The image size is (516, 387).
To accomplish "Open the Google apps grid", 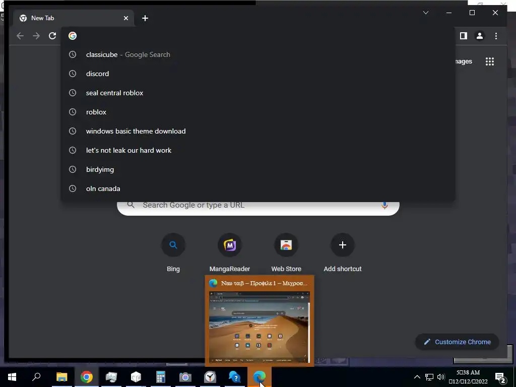I will point(490,61).
